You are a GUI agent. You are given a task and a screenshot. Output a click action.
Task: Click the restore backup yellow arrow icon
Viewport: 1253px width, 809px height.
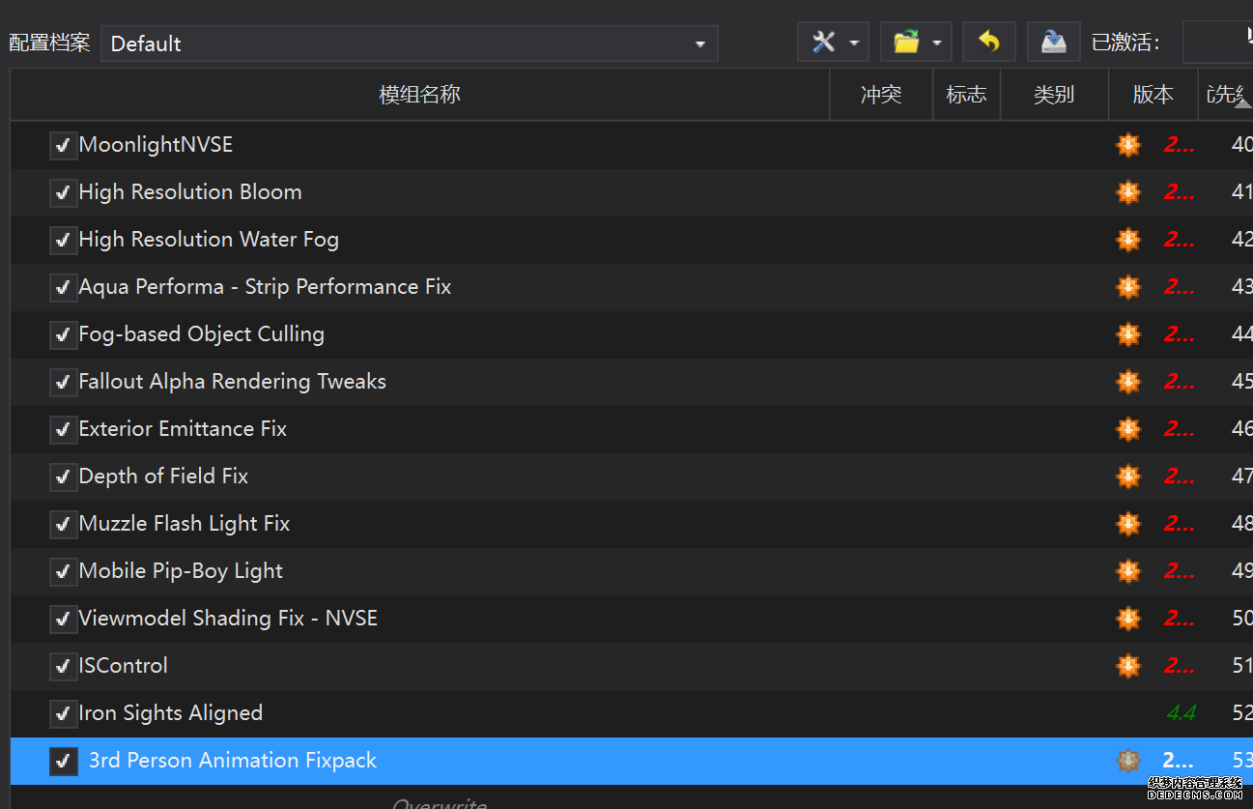click(988, 43)
